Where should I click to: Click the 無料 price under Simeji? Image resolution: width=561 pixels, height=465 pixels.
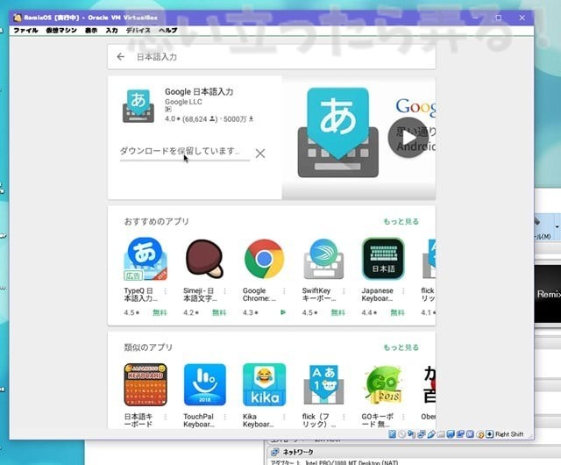[219, 312]
